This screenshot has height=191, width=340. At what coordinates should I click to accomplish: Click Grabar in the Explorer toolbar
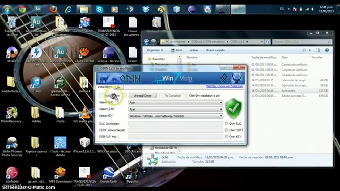tap(194, 50)
